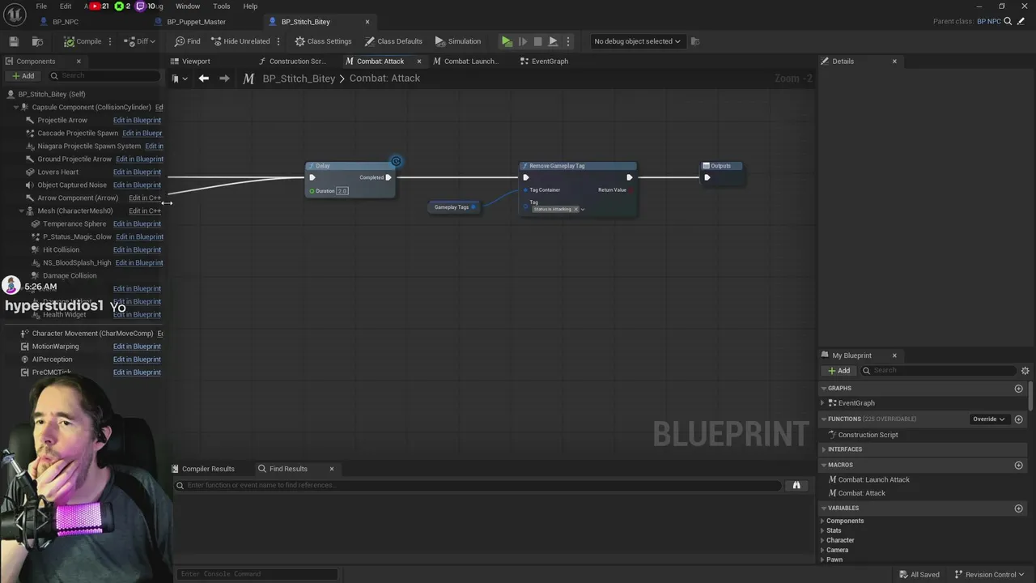
Task: Close the BP_Stitch_Bitey tab
Action: tap(367, 22)
